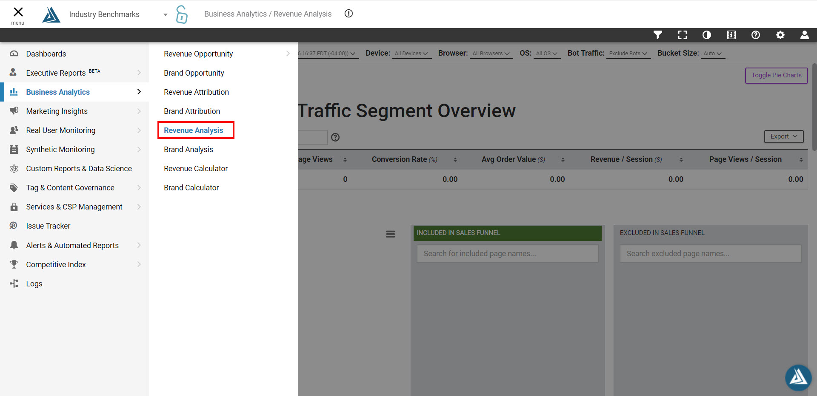
Task: Click the Executive Reports person icon
Action: point(13,72)
